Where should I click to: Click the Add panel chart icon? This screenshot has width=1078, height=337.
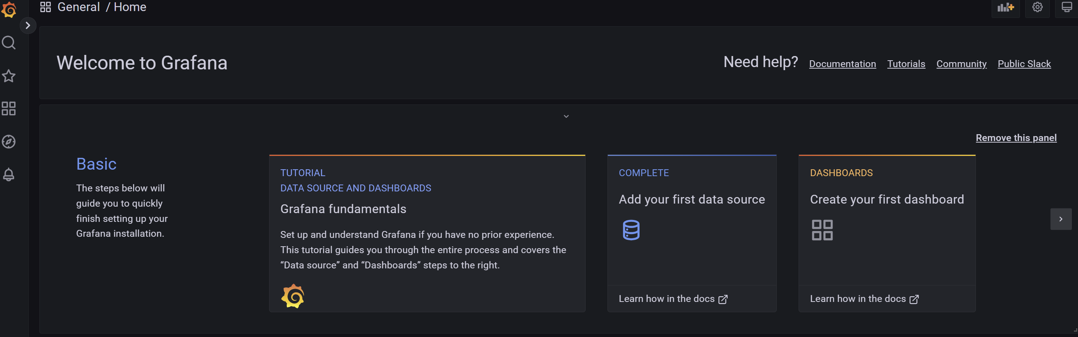1005,8
